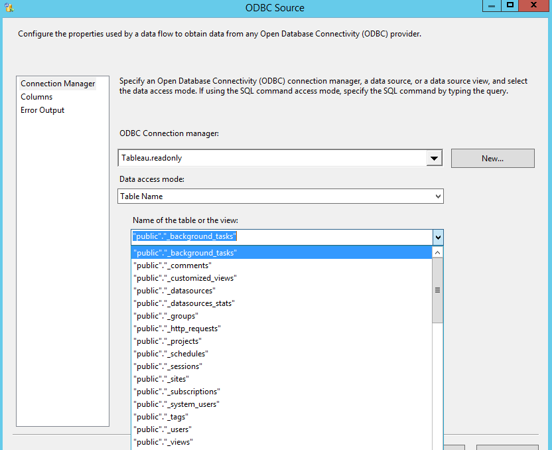The width and height of the screenshot is (552, 450).
Task: Pick "public"."_views" from the list
Action: [x=281, y=442]
